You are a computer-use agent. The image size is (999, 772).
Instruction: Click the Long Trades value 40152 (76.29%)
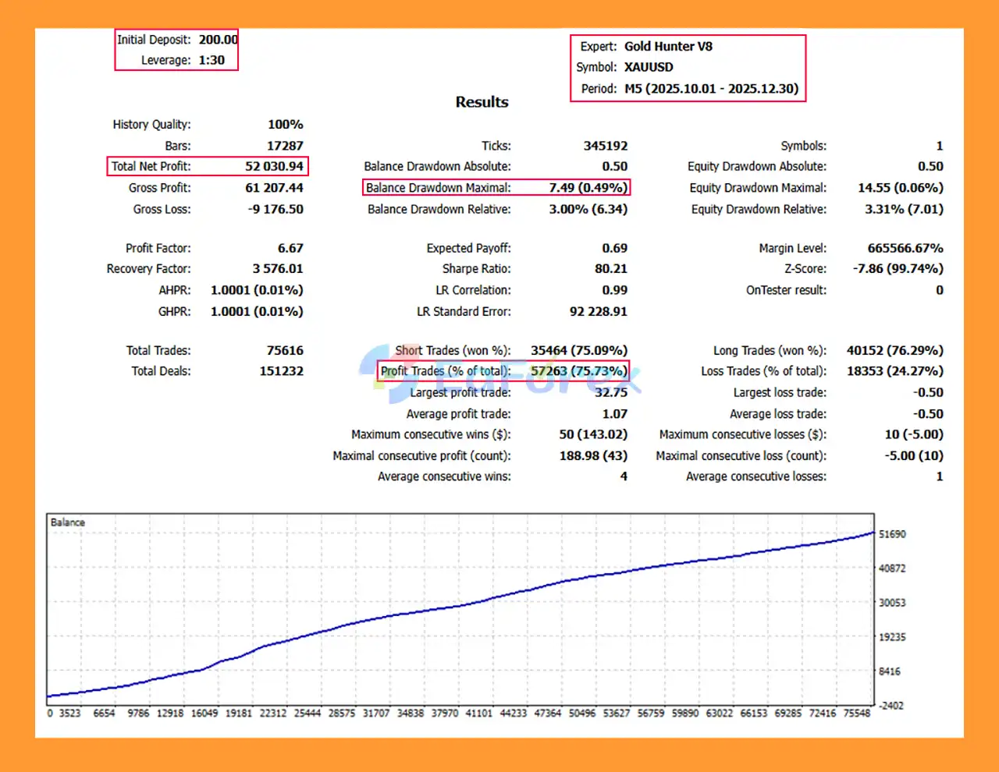pyautogui.click(x=894, y=351)
